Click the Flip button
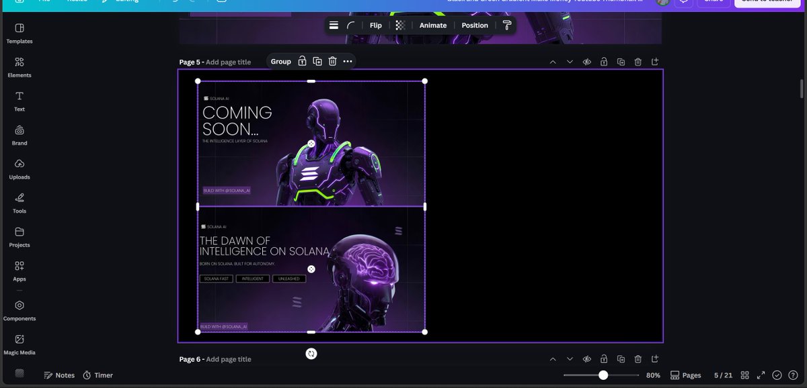The image size is (807, 388). pyautogui.click(x=376, y=26)
